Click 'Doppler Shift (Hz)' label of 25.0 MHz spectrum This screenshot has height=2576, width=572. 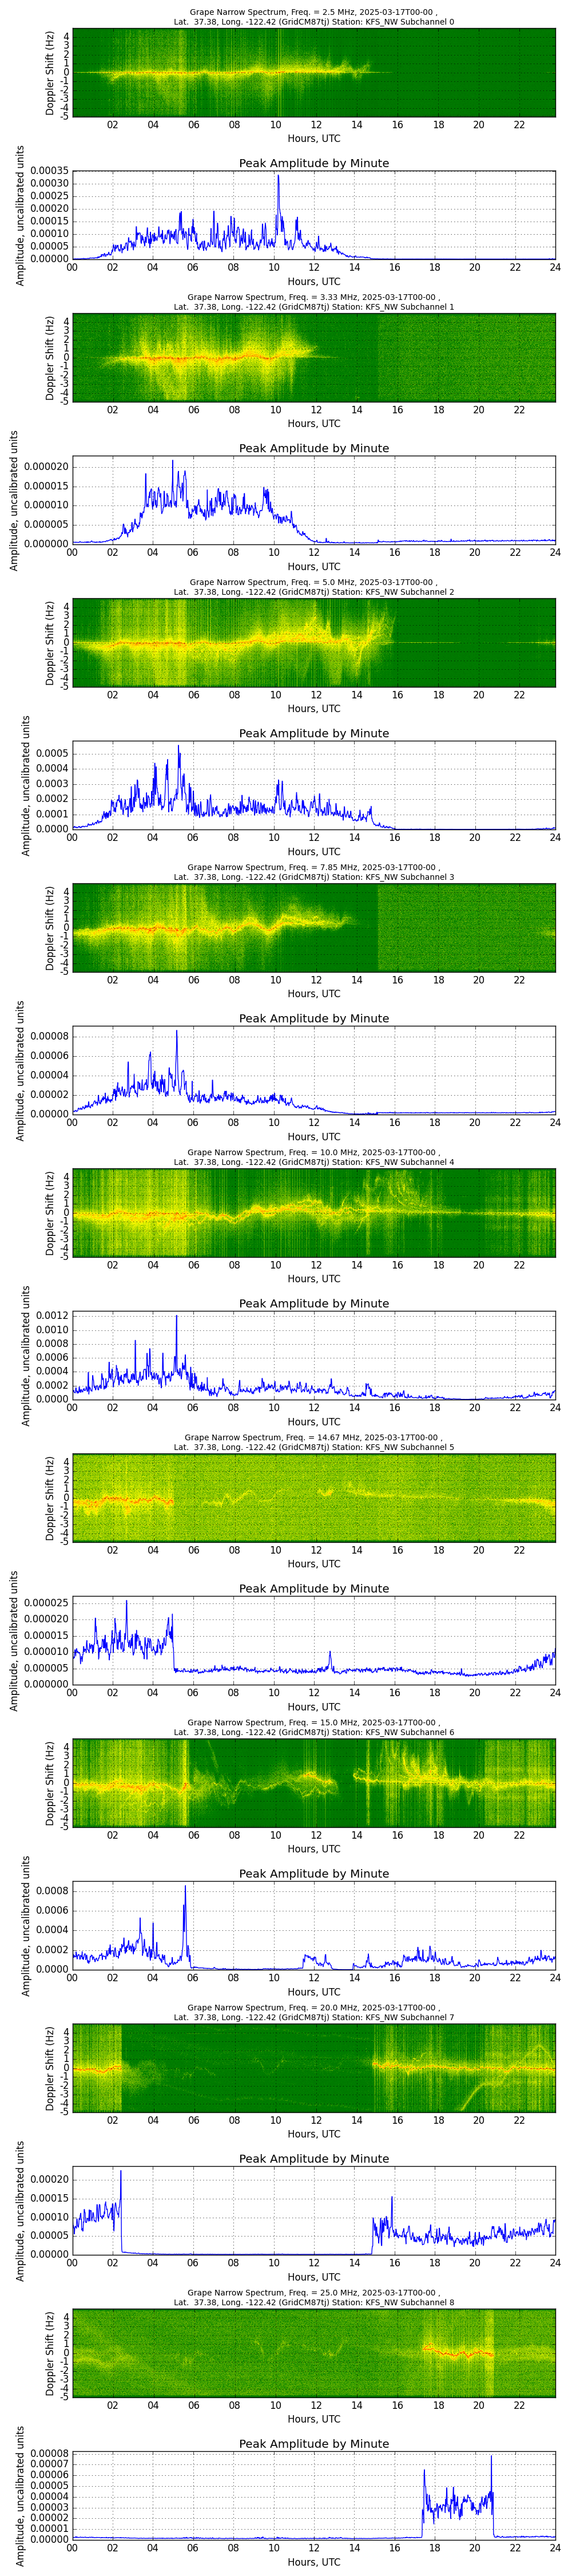click(x=51, y=2352)
